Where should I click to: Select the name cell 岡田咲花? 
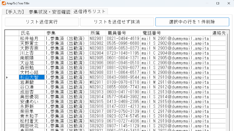pyautogui.click(x=32, y=126)
